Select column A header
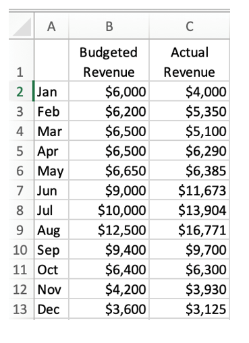This screenshot has height=343, width=249. 51,26
